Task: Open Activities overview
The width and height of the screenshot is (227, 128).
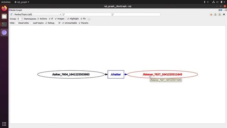Action: point(6,2)
